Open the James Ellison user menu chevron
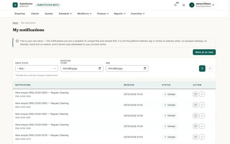The image size is (230, 144). [213, 5]
